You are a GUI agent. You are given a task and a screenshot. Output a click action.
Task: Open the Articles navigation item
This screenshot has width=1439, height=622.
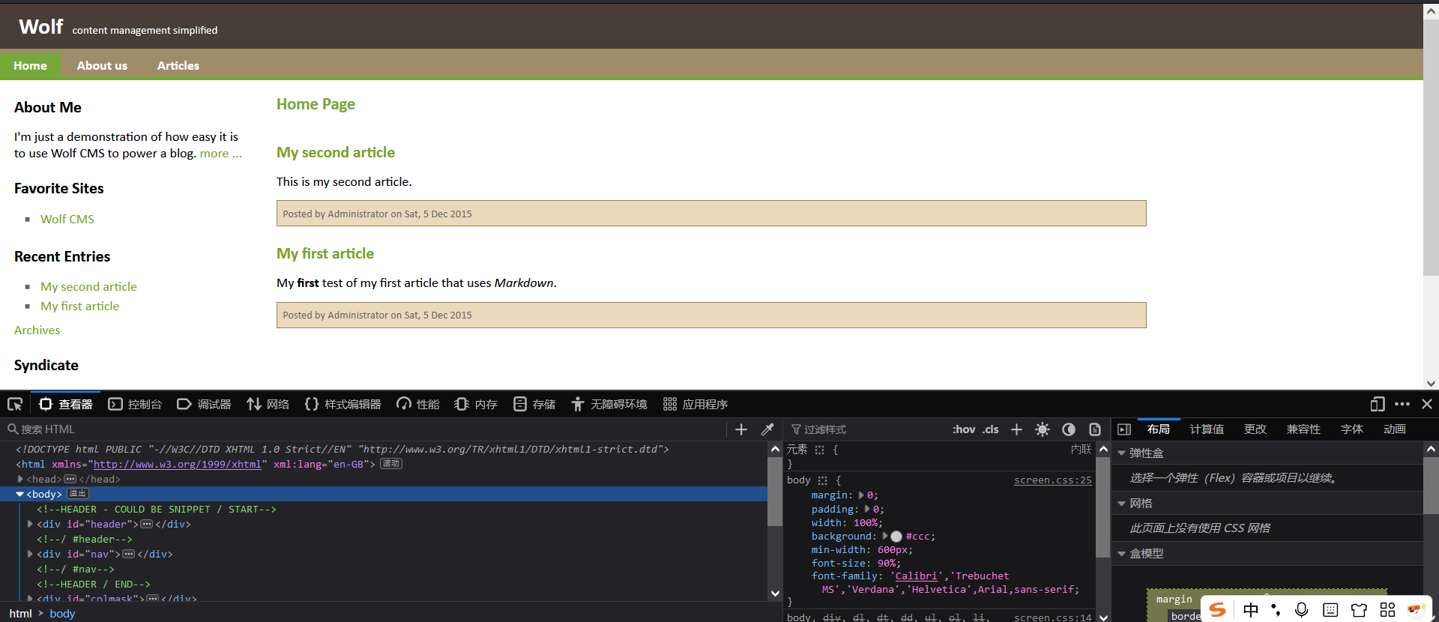coord(178,66)
